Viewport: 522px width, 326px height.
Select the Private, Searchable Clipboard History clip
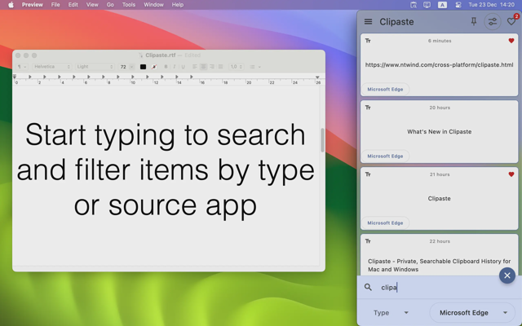coord(439,255)
